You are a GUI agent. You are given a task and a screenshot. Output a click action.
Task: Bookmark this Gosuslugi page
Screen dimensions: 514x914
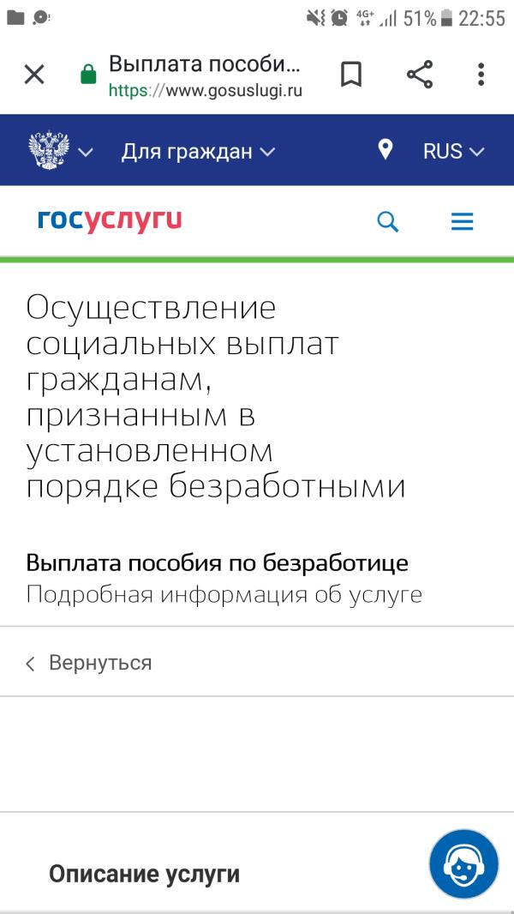point(351,75)
